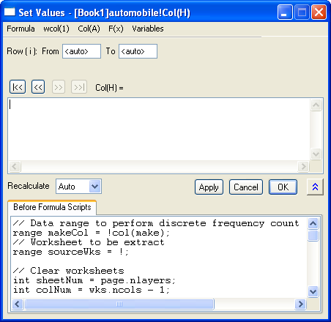This screenshot has width=331, height=322.
Task: Select the Before Formula Scripts tab
Action: tap(52, 207)
